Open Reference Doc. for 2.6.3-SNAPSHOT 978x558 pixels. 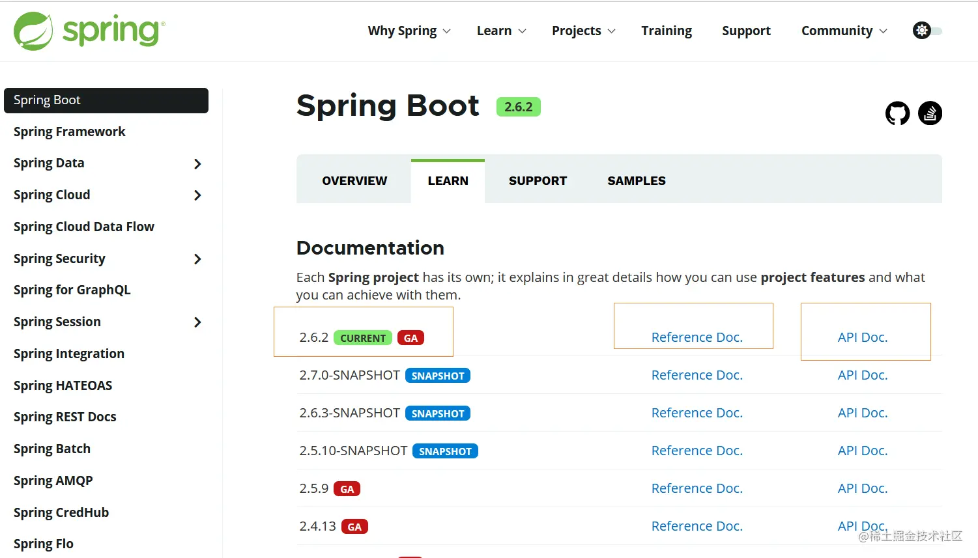click(x=697, y=413)
